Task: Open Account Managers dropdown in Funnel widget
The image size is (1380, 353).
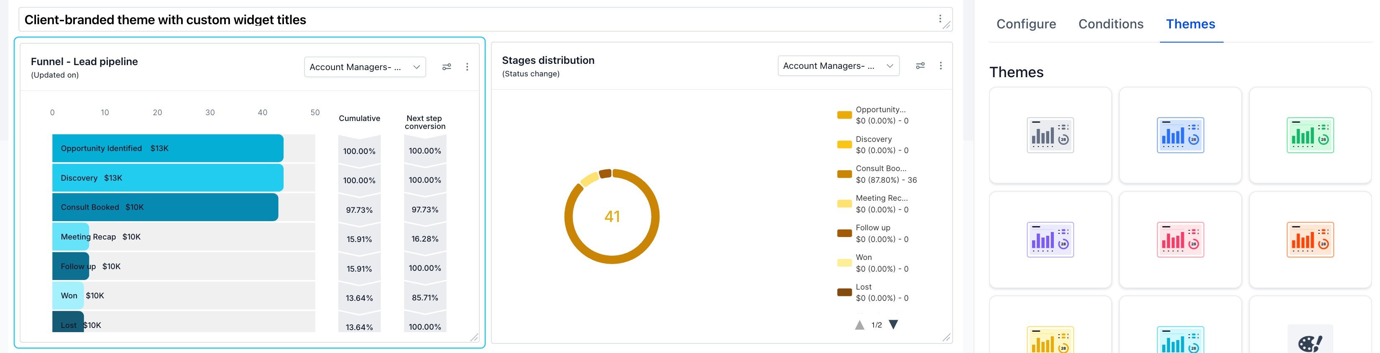Action: coord(365,67)
